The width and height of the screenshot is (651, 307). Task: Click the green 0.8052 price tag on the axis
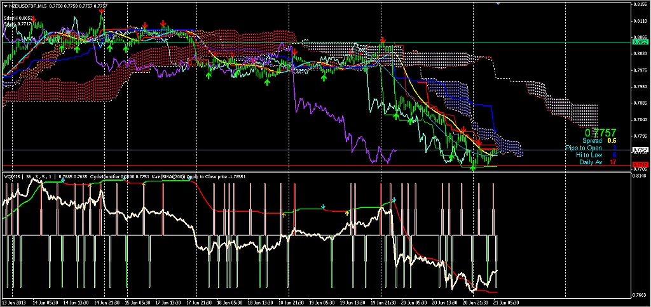pos(640,42)
